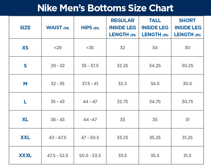The height and width of the screenshot is (166, 211).
Task: Select Regular Inside Leg Length header
Action: (122, 27)
